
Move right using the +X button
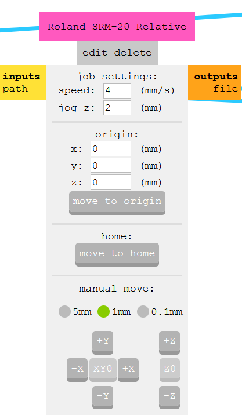tap(128, 369)
